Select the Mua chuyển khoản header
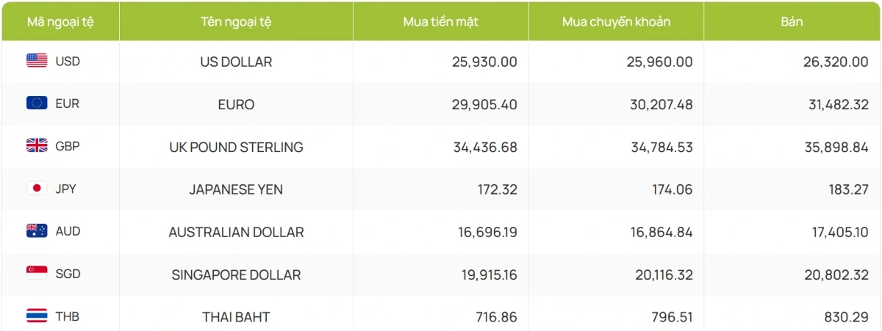 pos(616,21)
